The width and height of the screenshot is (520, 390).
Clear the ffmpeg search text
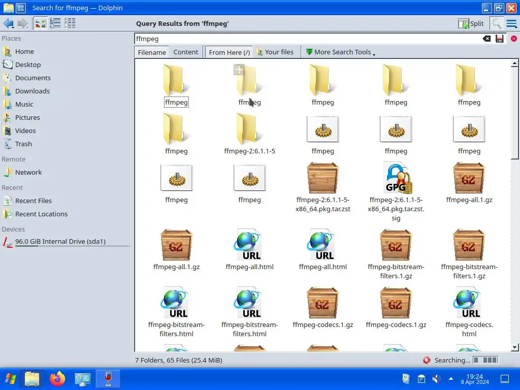coord(486,39)
